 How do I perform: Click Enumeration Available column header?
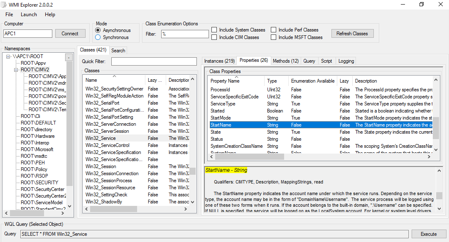click(313, 81)
